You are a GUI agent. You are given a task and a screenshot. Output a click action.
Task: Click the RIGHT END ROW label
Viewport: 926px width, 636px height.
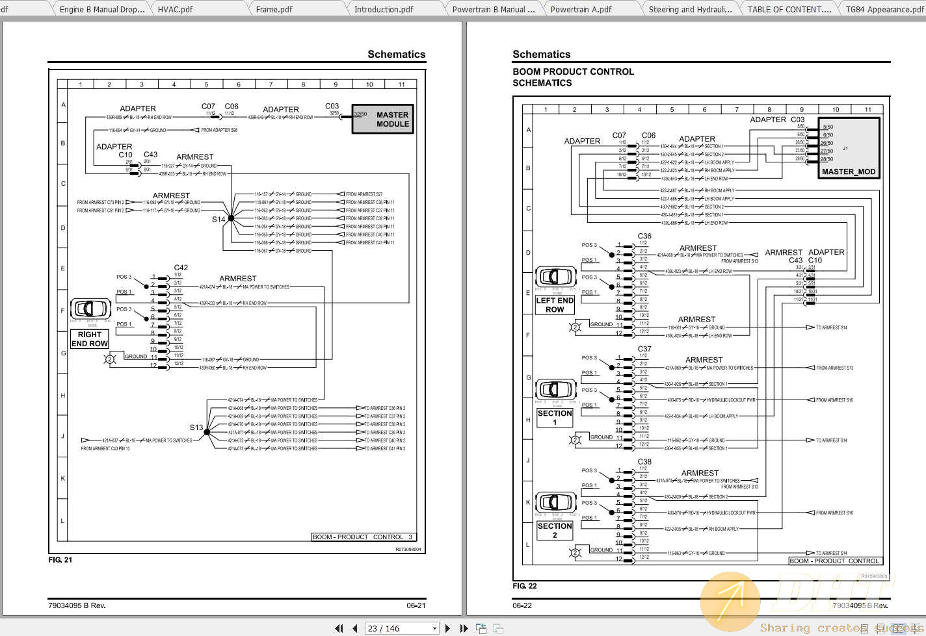90,339
